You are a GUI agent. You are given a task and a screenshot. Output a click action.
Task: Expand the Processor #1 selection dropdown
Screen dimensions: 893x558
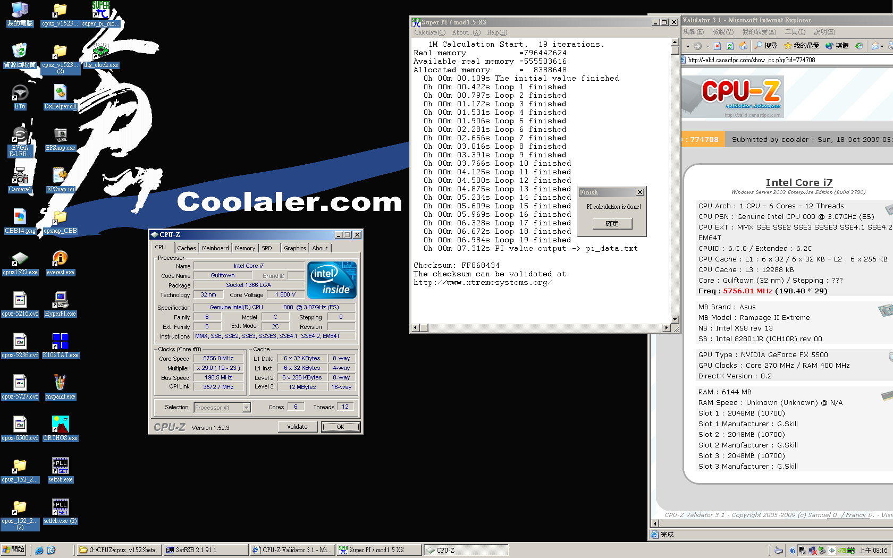click(246, 408)
